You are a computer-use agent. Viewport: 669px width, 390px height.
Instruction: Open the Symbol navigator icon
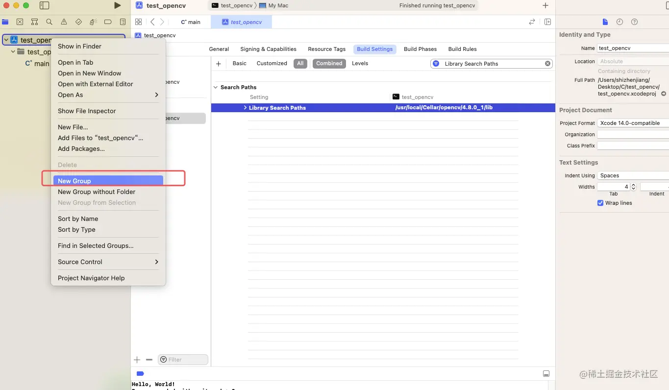[34, 22]
